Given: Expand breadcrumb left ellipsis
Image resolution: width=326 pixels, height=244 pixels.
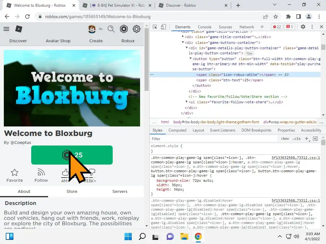Looking at the screenshot, I should coord(154,122).
